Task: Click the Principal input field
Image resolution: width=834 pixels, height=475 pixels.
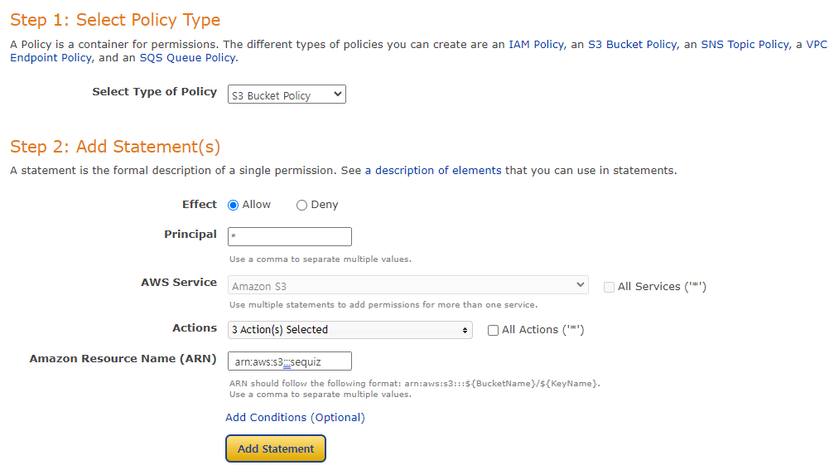Action: click(289, 236)
